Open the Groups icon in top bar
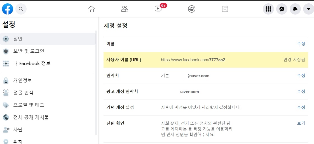Viewport: 314px width, 144px height. tap(192, 9)
